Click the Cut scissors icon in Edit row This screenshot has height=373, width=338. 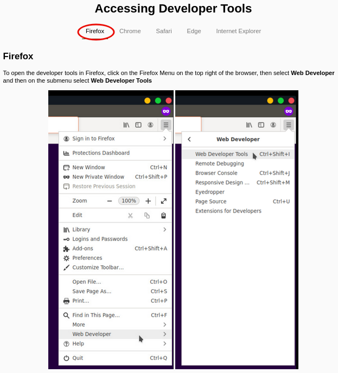click(x=130, y=215)
